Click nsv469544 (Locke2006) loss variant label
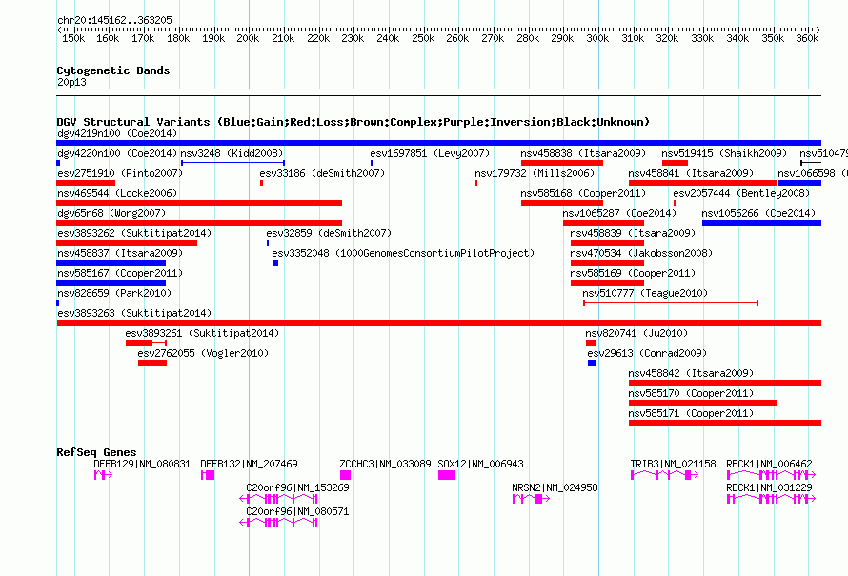 tap(117, 193)
